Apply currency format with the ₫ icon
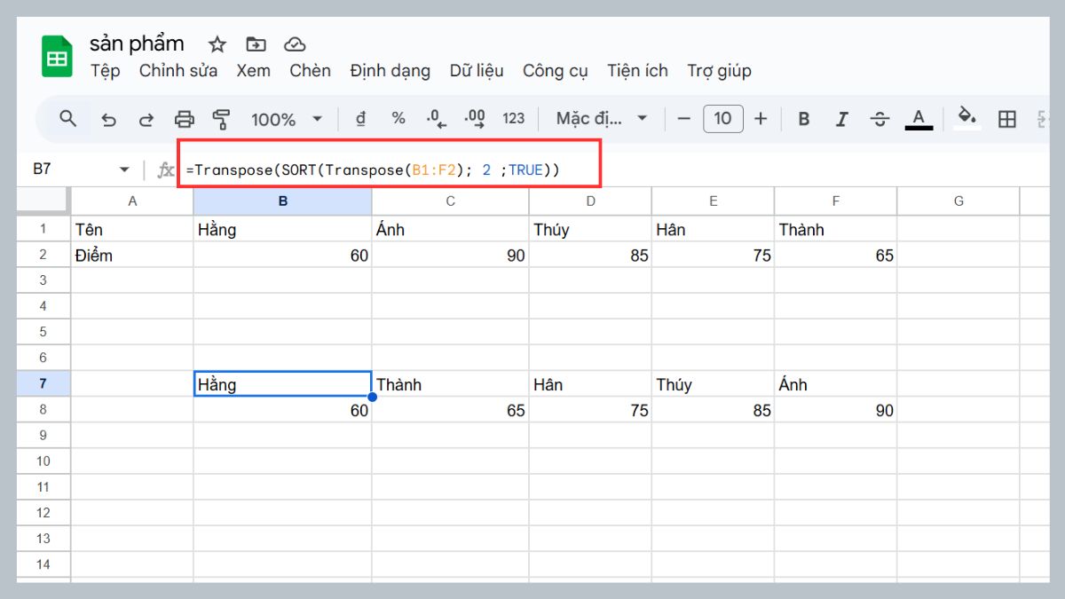 pos(360,118)
